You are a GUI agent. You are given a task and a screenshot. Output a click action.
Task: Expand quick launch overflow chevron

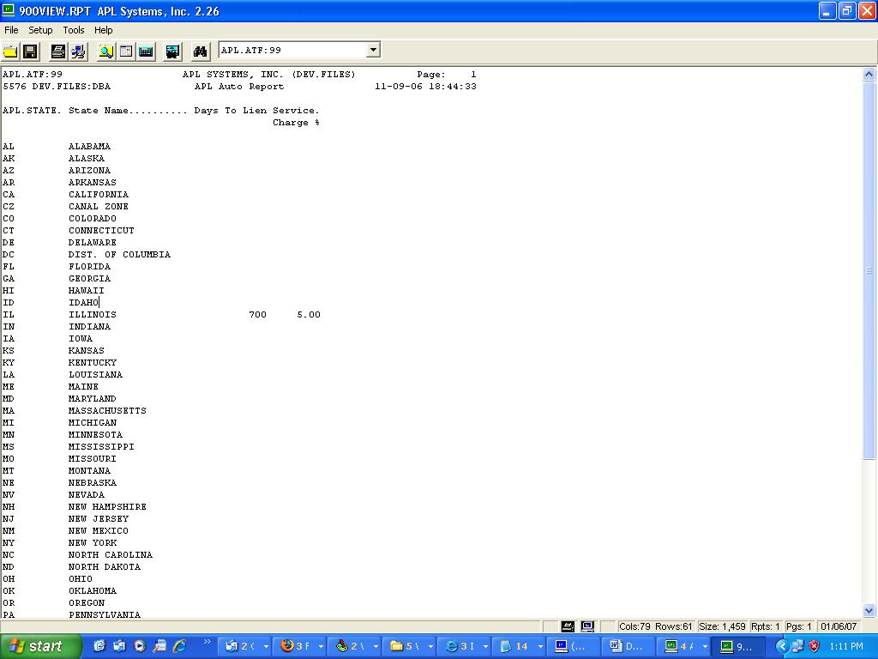pos(207,642)
